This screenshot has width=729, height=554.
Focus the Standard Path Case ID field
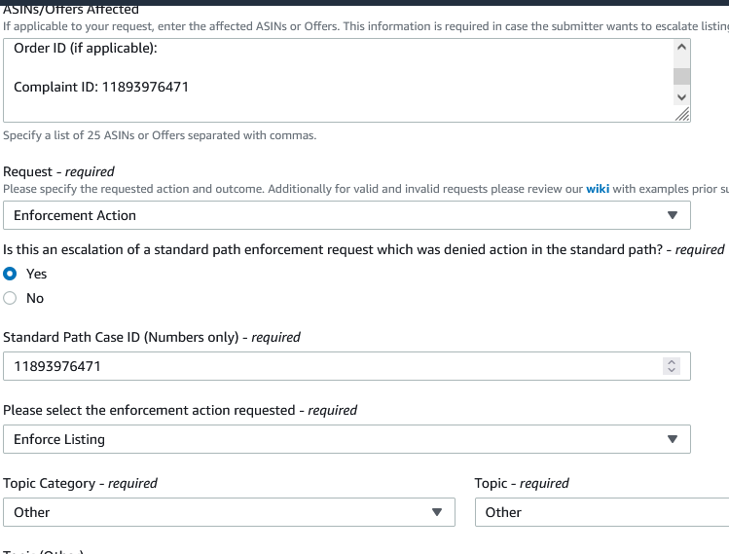pos(331,366)
